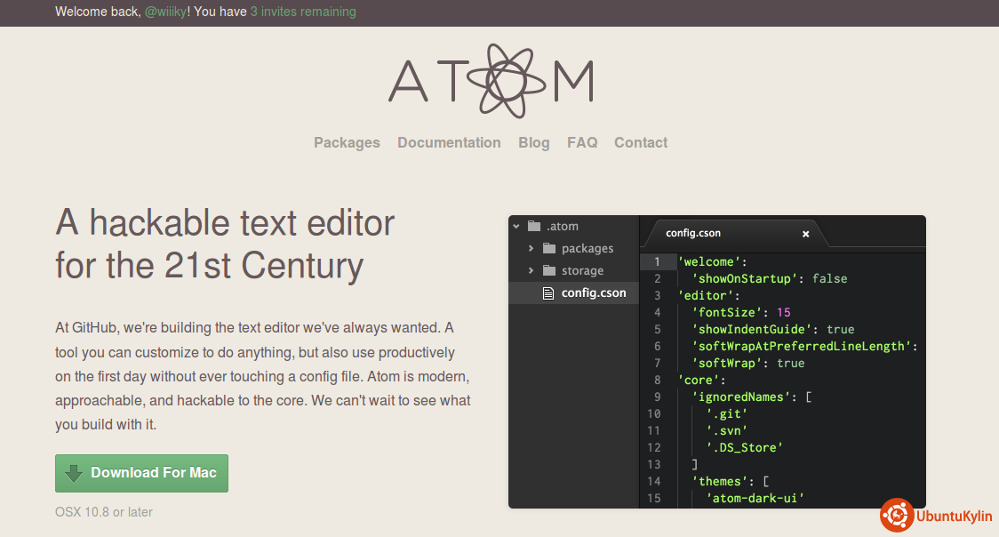Screen dimensions: 999x537
Task: Click the .atom folder icon
Action: pyautogui.click(x=533, y=226)
